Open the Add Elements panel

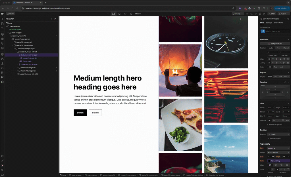(x=2, y=19)
